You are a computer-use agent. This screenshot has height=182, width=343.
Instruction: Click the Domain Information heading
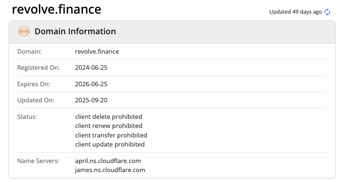pos(75,31)
